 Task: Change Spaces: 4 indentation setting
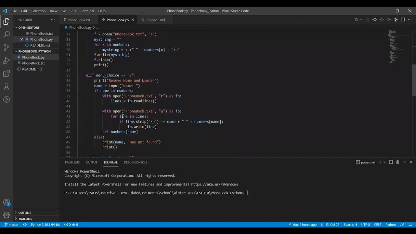click(350, 225)
